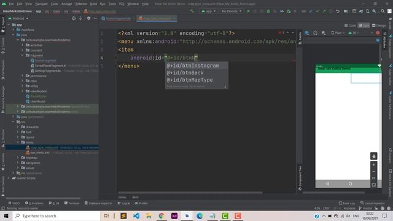This screenshot has width=393, height=221.
Task: Hide the project panel using minus icon
Action: tap(96, 18)
